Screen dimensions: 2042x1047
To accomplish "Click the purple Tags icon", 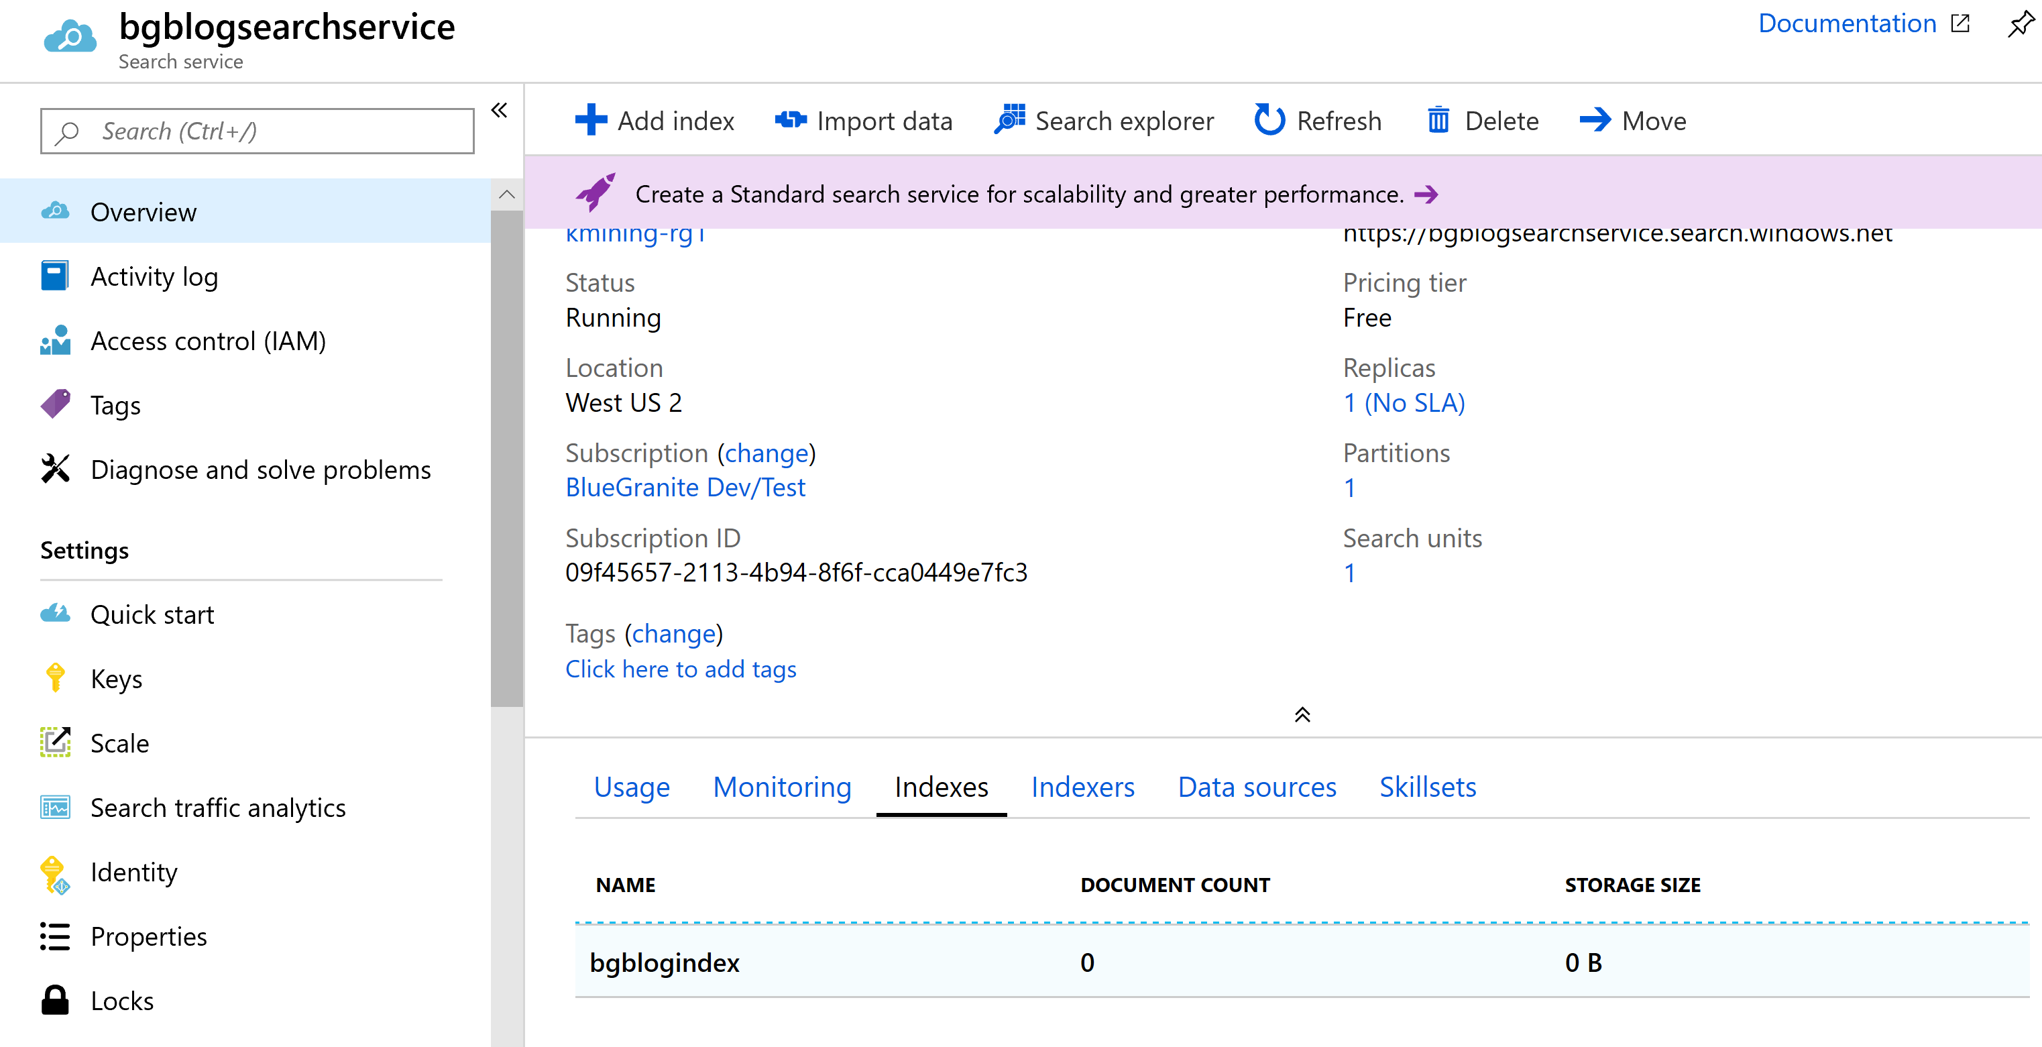I will pyautogui.click(x=55, y=404).
